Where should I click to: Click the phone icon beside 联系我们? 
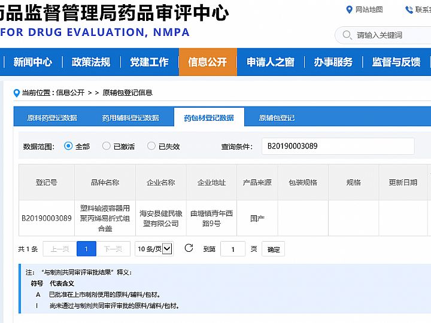(x=409, y=10)
